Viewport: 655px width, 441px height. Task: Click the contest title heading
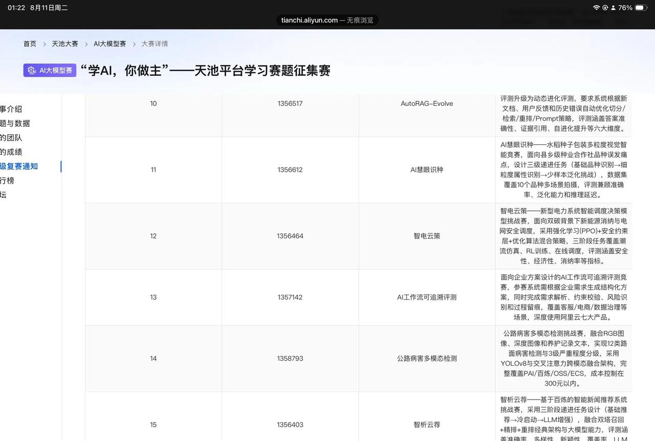coord(206,71)
